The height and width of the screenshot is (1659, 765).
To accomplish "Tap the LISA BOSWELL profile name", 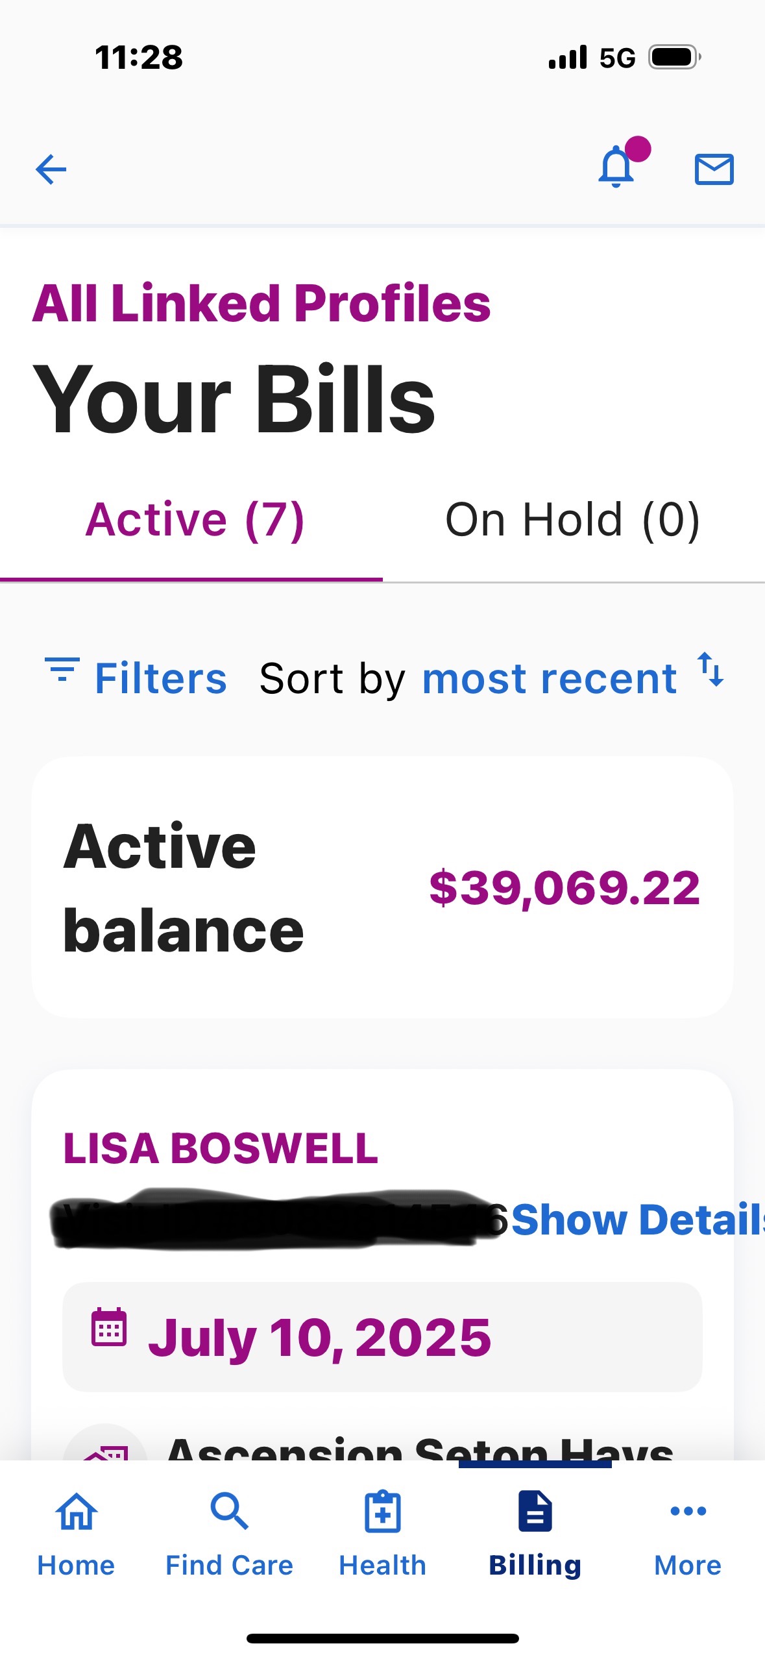I will [221, 1148].
